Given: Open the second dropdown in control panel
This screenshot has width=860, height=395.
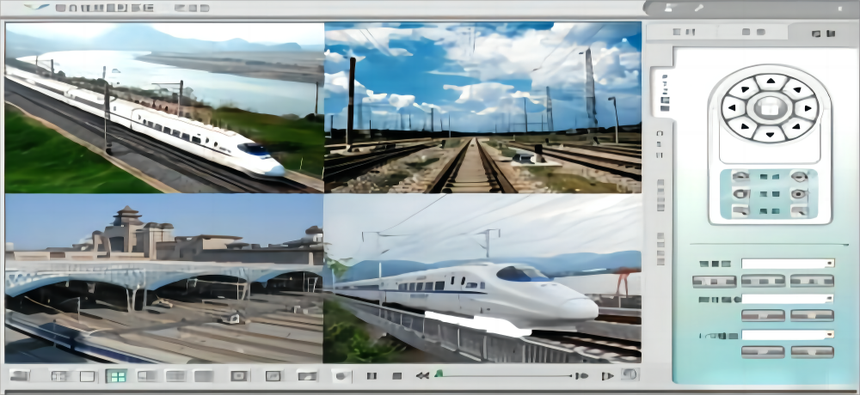Looking at the screenshot, I should click(x=788, y=299).
